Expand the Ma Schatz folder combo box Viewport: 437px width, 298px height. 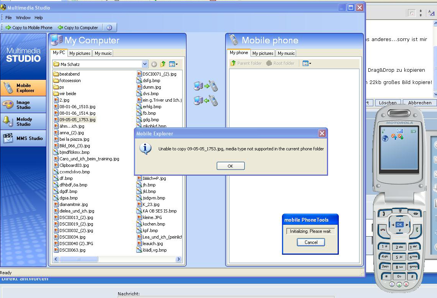145,64
